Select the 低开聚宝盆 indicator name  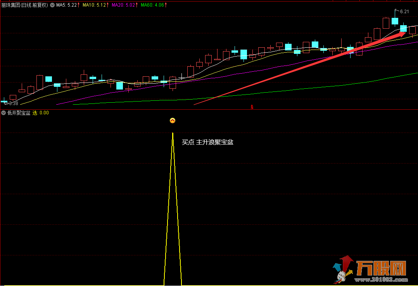(19, 113)
